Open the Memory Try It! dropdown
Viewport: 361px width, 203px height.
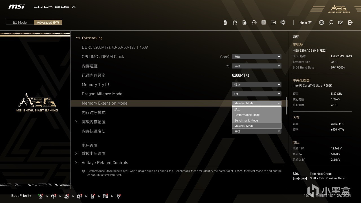tap(257, 85)
